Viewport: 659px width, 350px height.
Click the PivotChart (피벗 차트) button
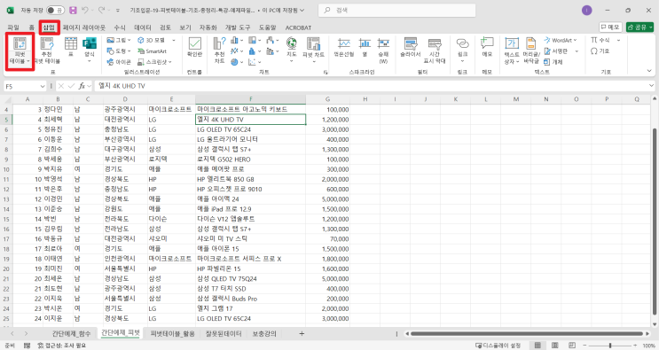click(313, 50)
